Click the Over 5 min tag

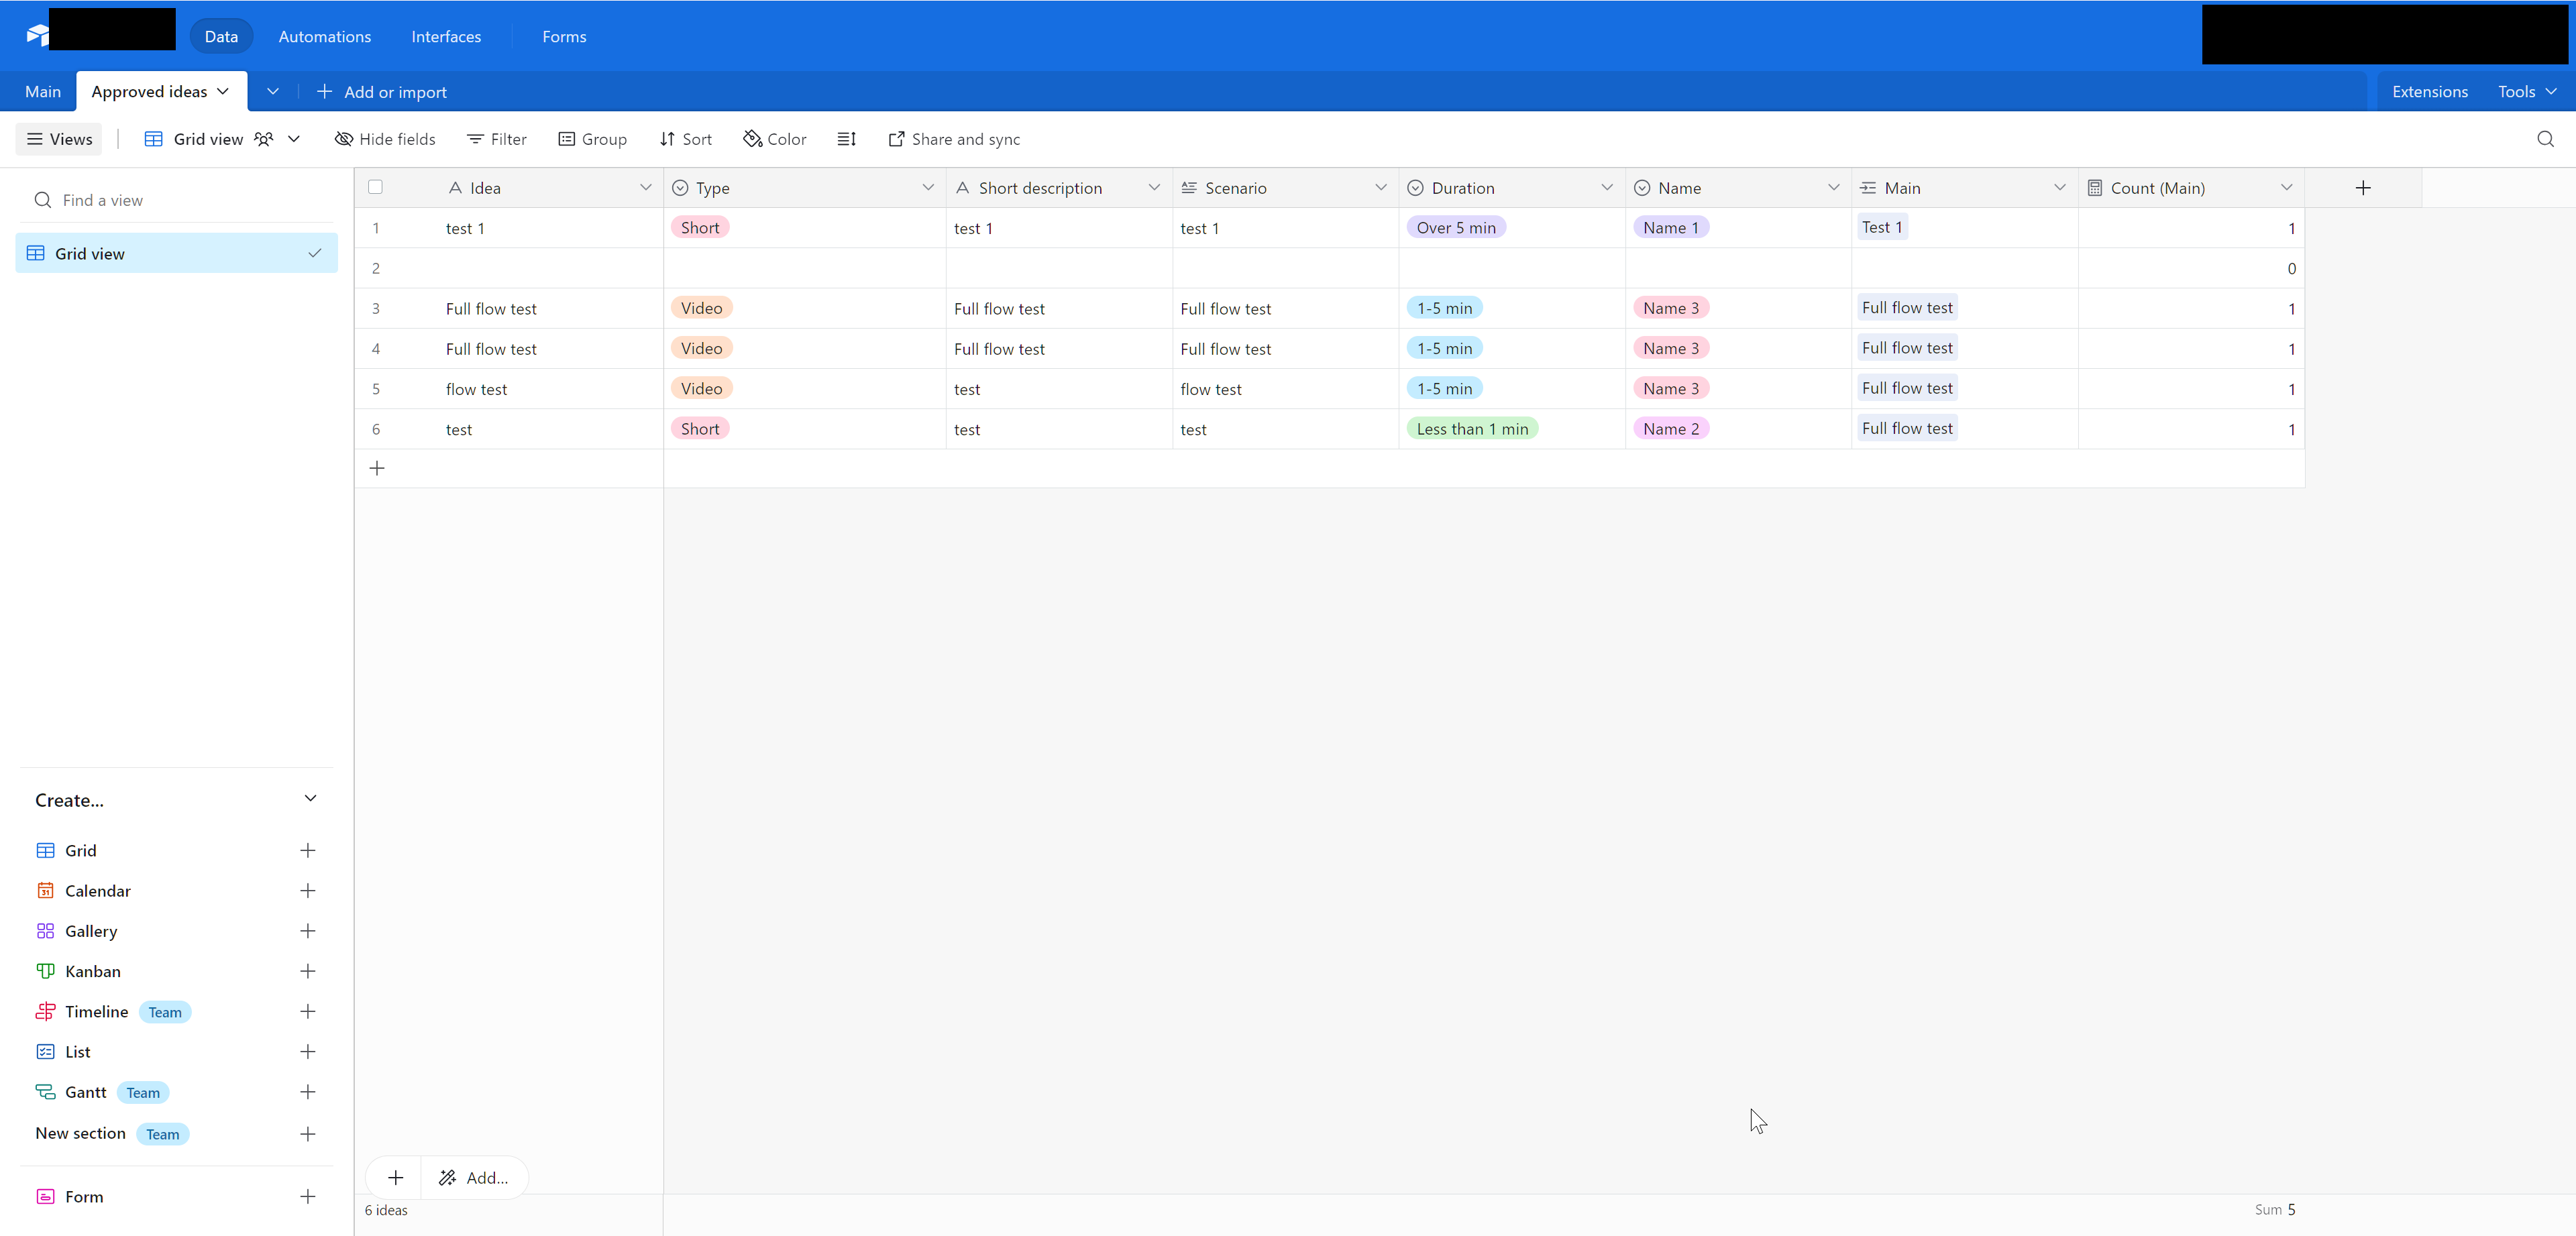pos(1455,228)
